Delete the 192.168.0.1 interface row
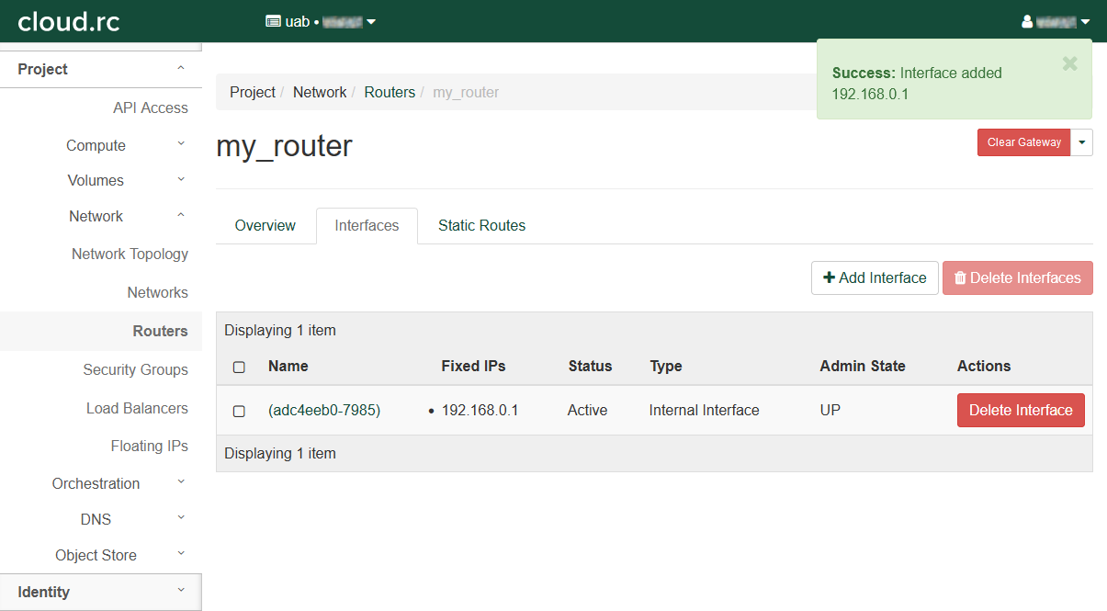 click(1020, 411)
